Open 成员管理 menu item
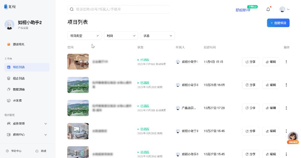The width and height of the screenshot is (301, 158). [27, 124]
